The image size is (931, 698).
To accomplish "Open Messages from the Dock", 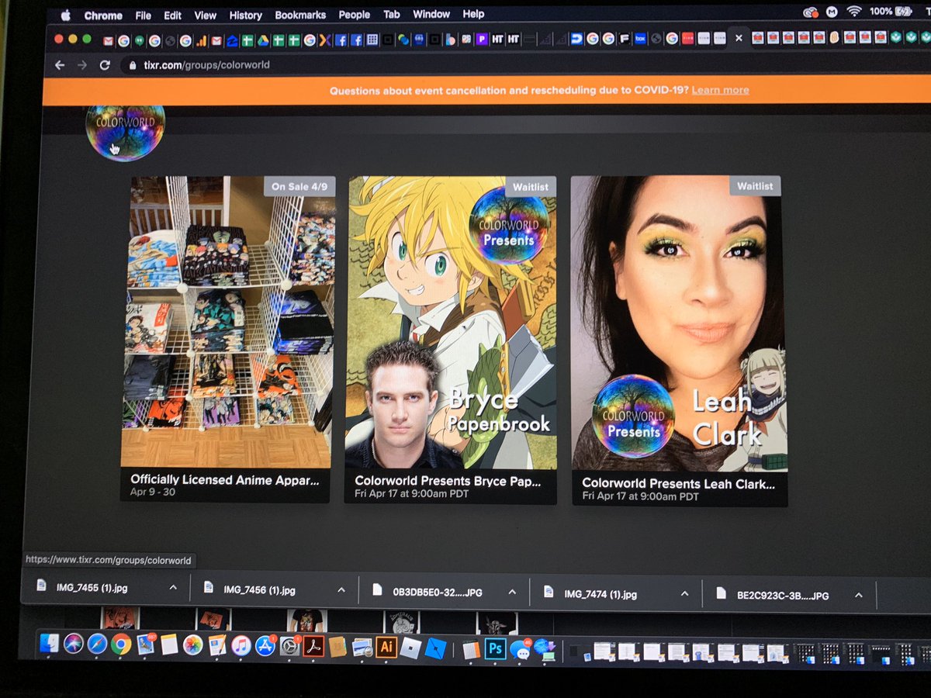I will 520,649.
